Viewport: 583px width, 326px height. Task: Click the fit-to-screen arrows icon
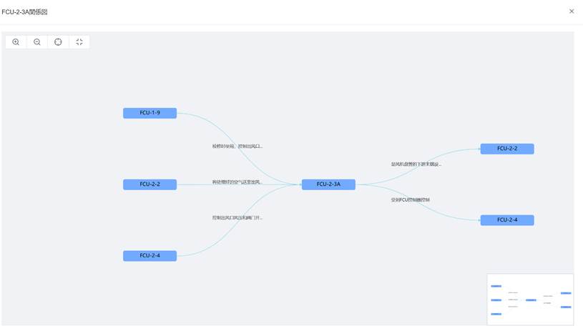79,42
